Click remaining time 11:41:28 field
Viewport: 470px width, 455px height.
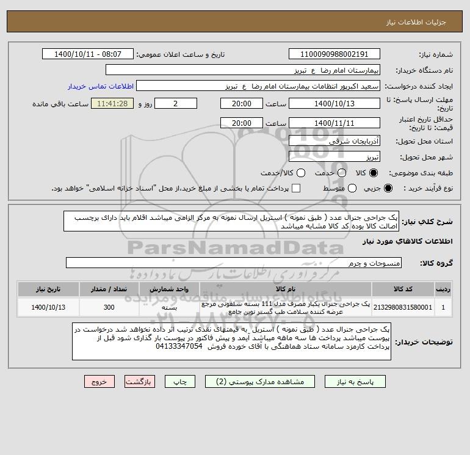(x=112, y=103)
